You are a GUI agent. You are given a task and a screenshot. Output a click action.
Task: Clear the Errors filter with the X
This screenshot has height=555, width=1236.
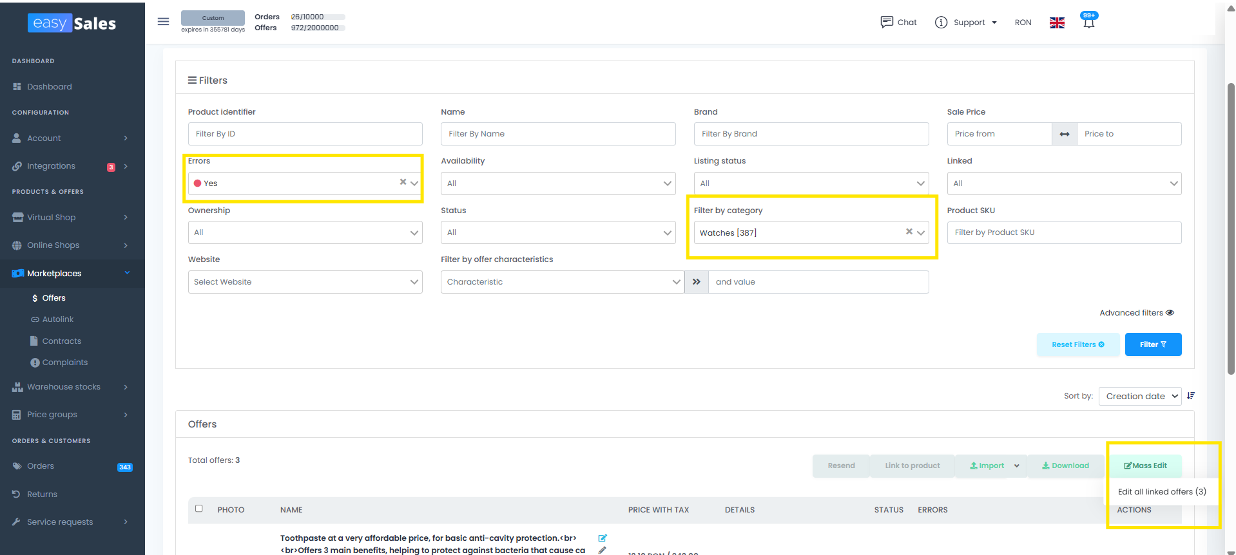pos(403,182)
